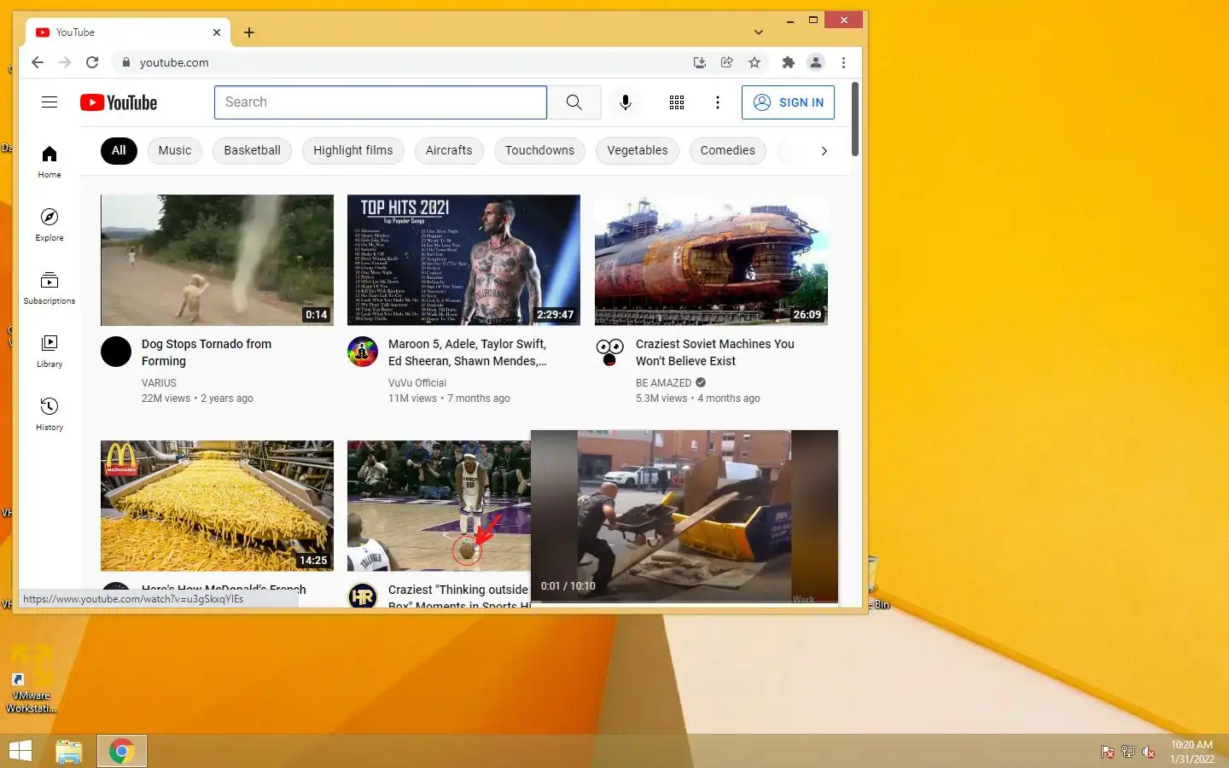The height and width of the screenshot is (768, 1229).
Task: Click the search magnifier button
Action: (x=574, y=102)
